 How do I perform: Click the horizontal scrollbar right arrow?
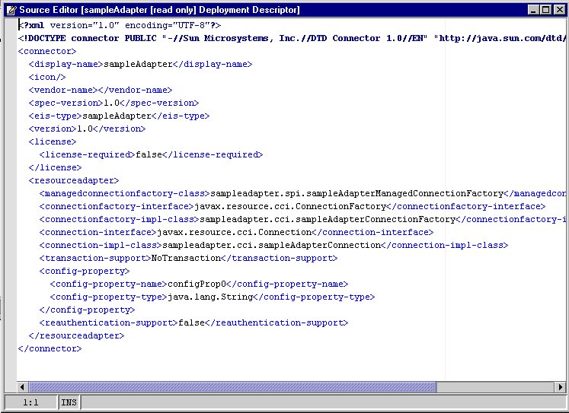pos(561,387)
